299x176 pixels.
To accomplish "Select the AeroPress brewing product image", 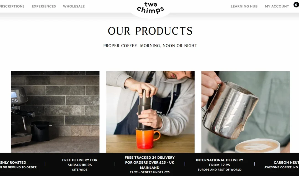I will (x=150, y=112).
